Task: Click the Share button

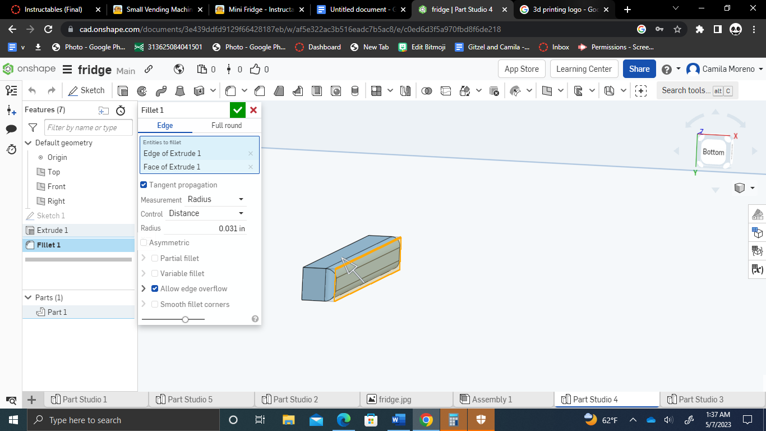Action: click(x=639, y=68)
